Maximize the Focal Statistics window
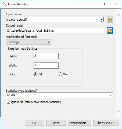Screen dimensions: 122x129 103,4
